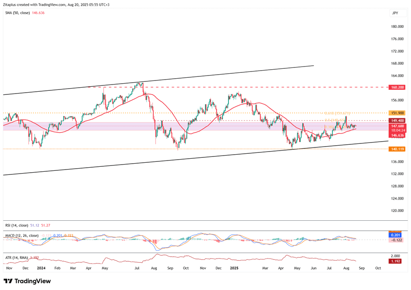Viewport: 411px width, 290px height.
Task: Click the Zitaplus TradingView.com header text
Action: point(56,4)
